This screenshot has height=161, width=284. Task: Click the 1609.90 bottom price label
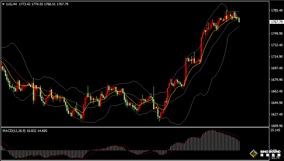pos(277,126)
